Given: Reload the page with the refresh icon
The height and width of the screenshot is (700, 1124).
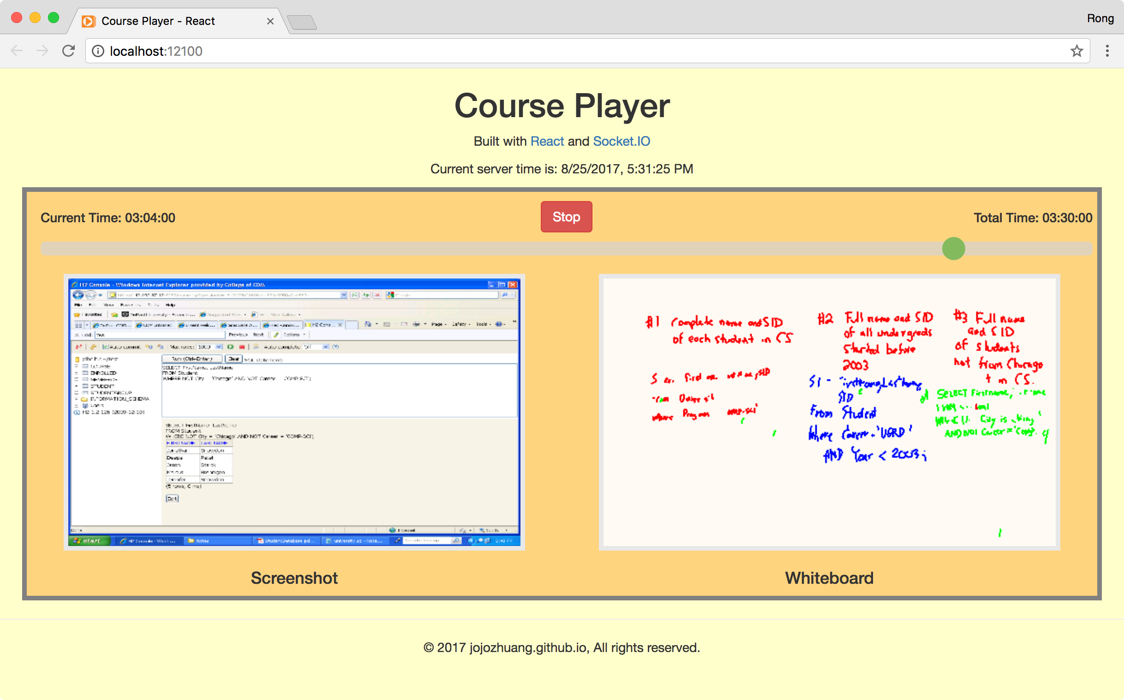Looking at the screenshot, I should (x=69, y=51).
